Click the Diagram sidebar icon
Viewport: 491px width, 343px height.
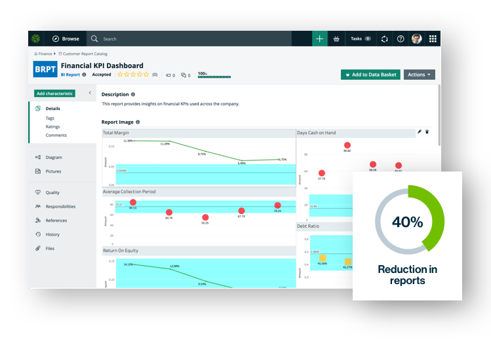click(38, 157)
